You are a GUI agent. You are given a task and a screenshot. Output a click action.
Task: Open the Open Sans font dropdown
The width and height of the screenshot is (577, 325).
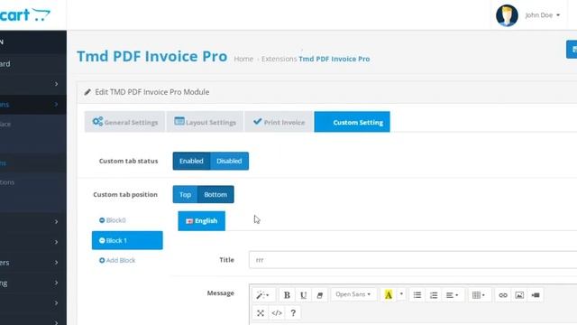point(353,294)
